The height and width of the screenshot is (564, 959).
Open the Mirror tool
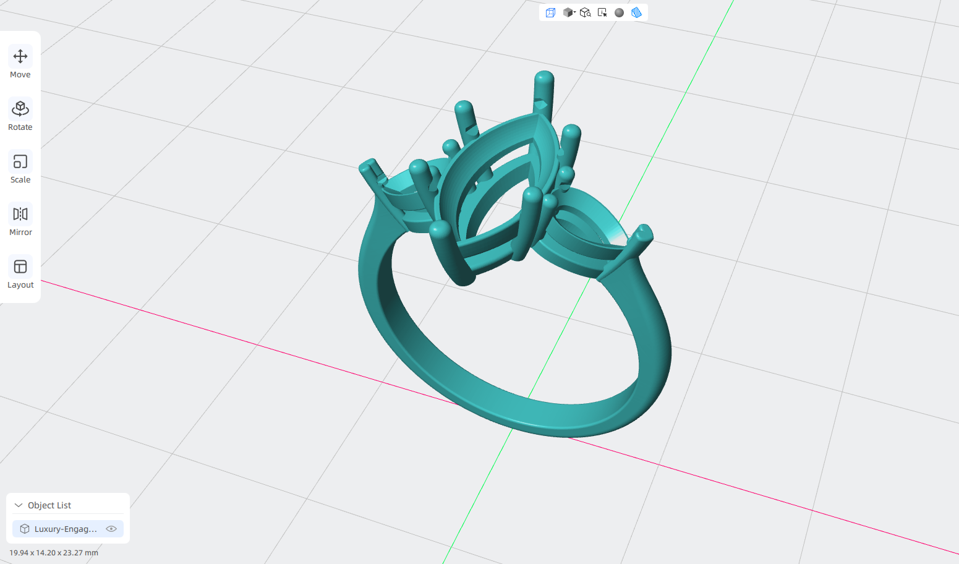(x=20, y=221)
